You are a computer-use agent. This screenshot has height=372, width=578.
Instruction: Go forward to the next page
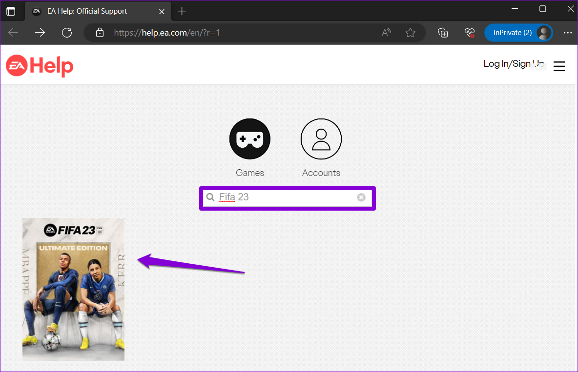click(40, 33)
